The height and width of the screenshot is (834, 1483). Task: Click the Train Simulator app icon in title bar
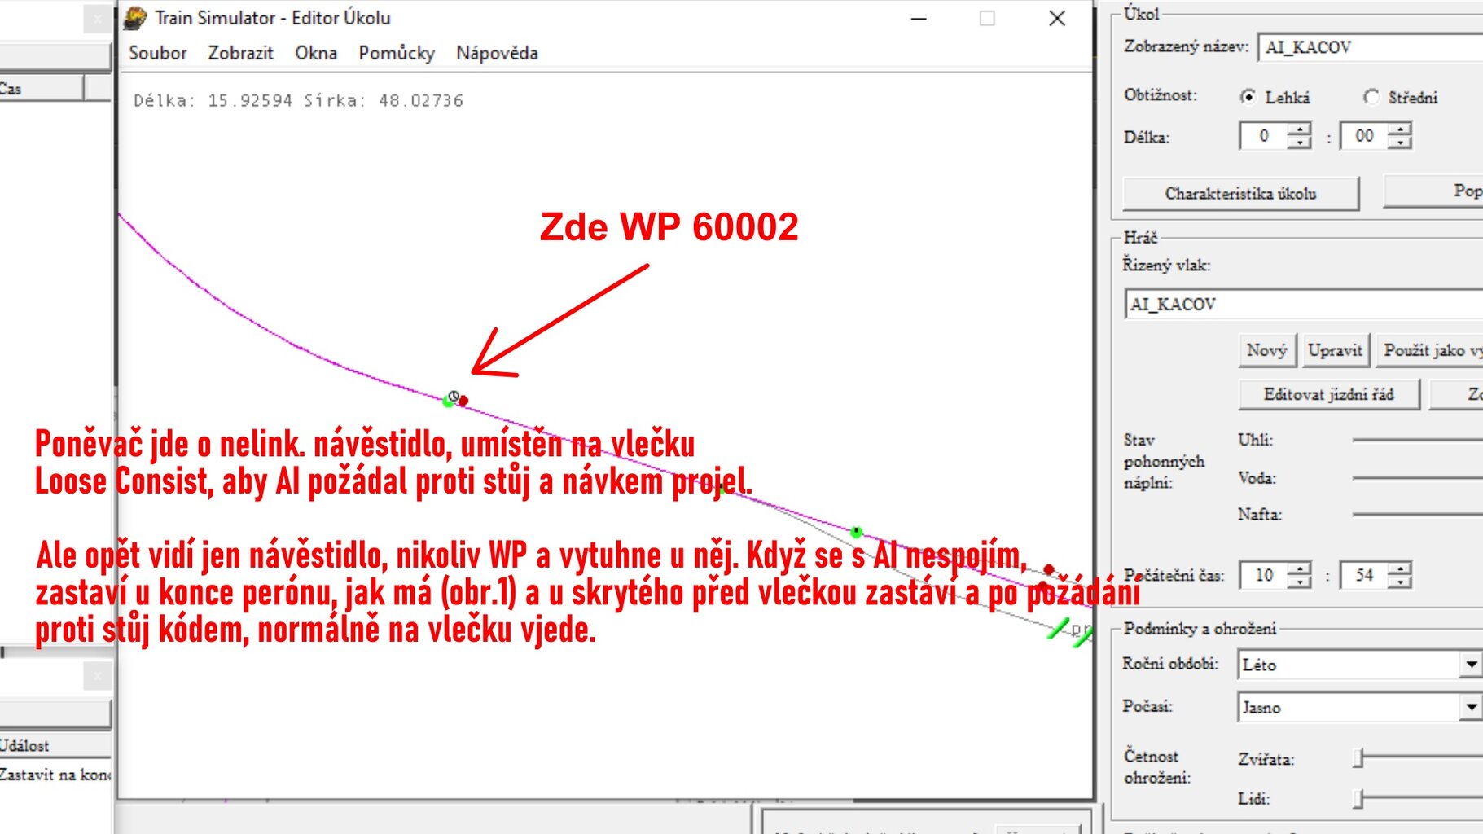tap(135, 18)
